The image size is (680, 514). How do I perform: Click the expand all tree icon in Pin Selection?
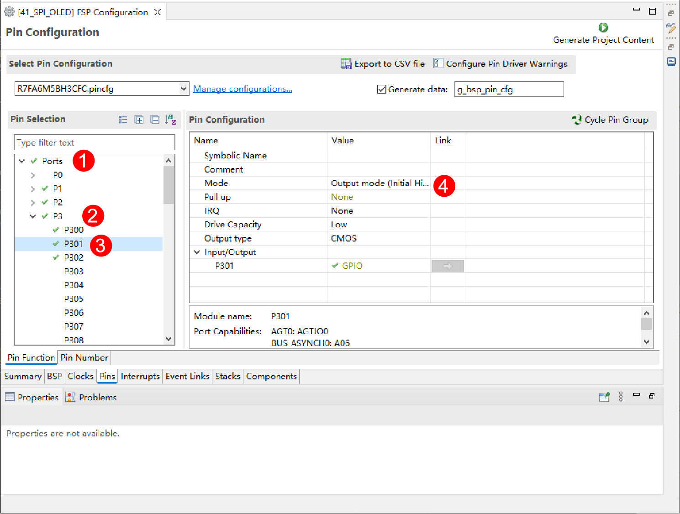point(139,120)
